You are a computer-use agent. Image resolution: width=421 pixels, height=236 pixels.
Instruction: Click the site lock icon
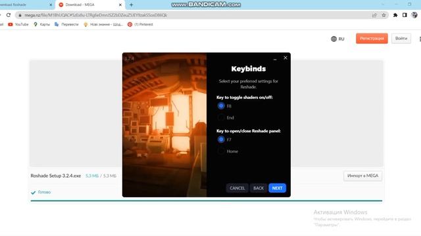point(20,15)
